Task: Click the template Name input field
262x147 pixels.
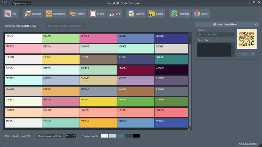Action: pos(216,34)
